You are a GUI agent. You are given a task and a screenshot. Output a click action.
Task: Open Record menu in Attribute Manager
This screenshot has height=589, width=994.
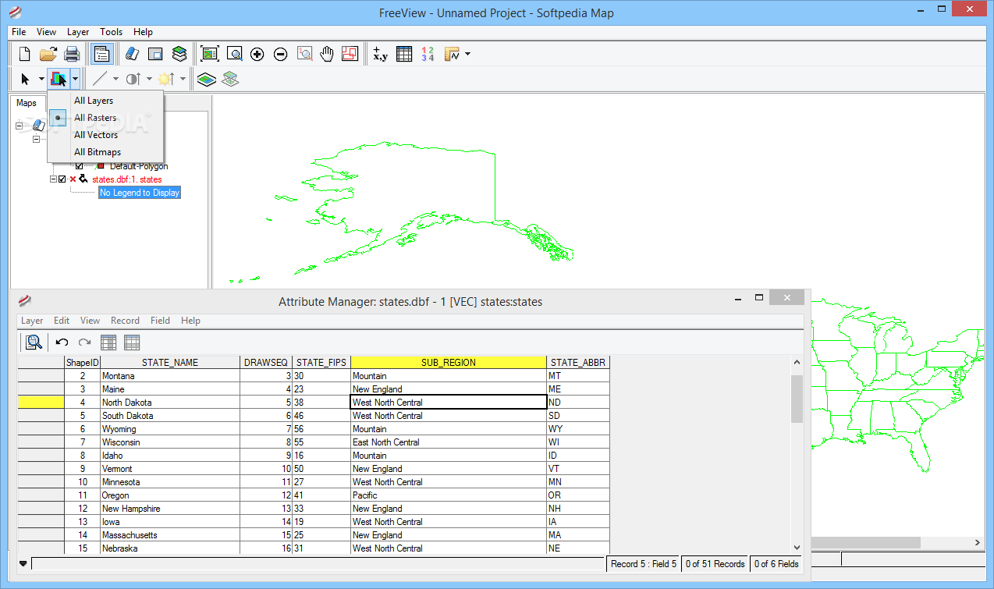[x=125, y=321]
